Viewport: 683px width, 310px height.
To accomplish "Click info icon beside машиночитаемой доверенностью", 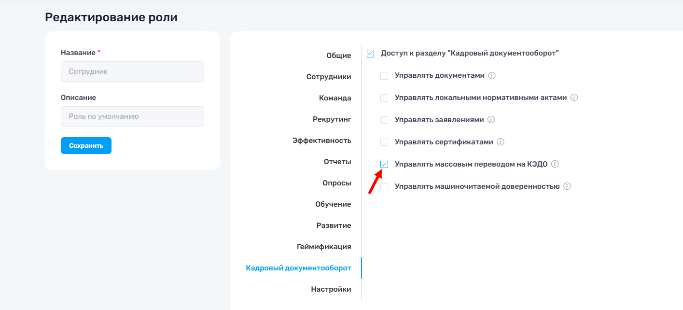I will 567,186.
